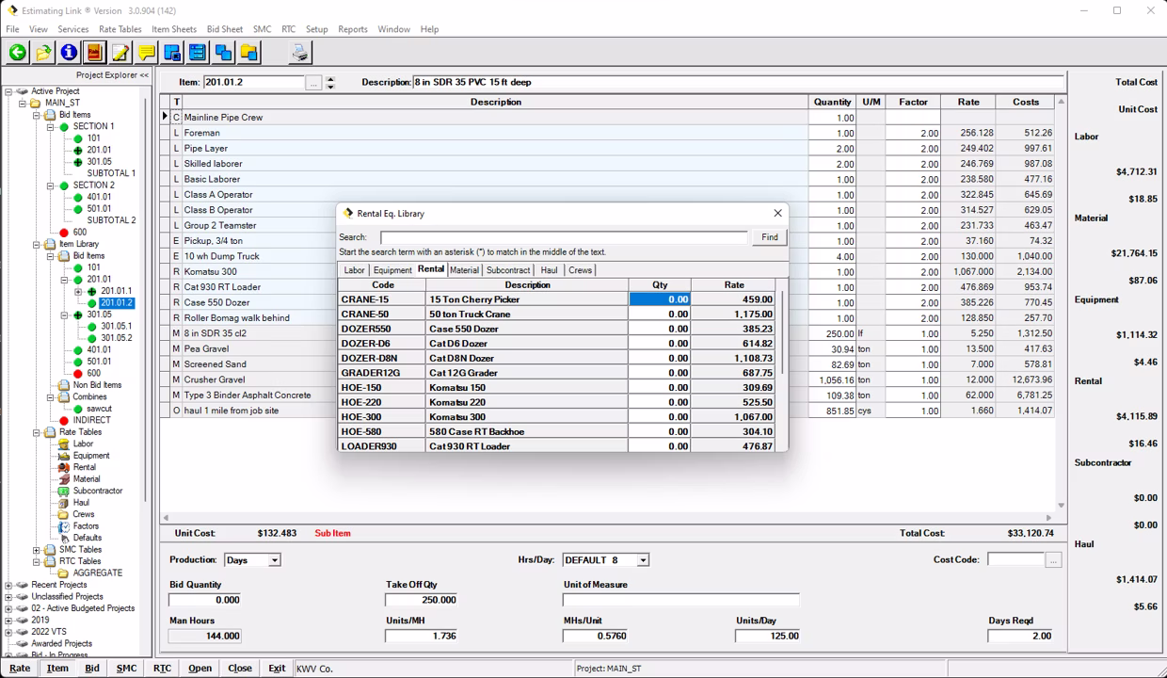Click the blue information toolbar icon
Screen dimensions: 1167x678
tap(69, 53)
